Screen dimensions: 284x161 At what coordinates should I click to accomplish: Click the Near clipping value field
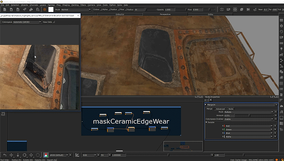pyautogui.click(x=265, y=9)
